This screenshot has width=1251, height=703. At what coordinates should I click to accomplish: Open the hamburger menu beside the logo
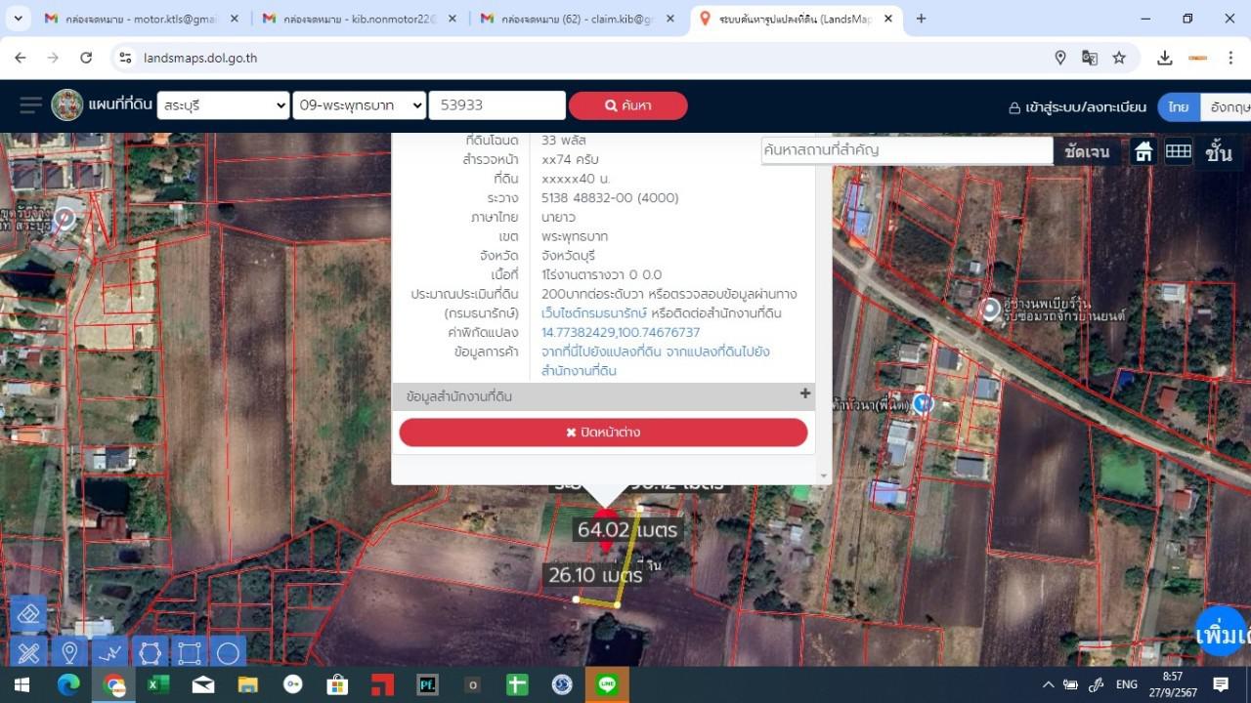coord(30,105)
